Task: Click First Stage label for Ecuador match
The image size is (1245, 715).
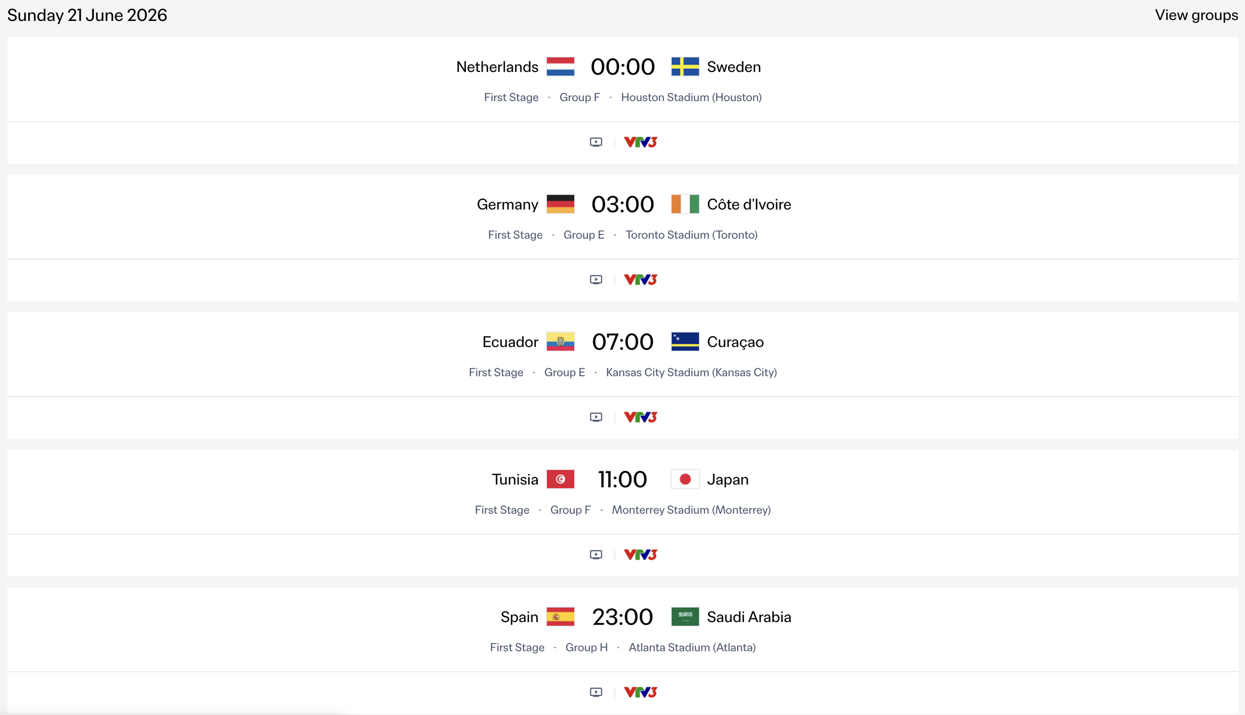Action: point(496,372)
